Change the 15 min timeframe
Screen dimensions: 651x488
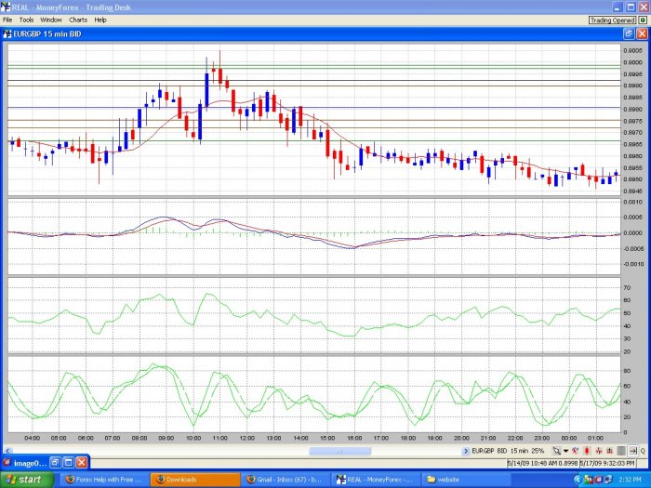519,451
